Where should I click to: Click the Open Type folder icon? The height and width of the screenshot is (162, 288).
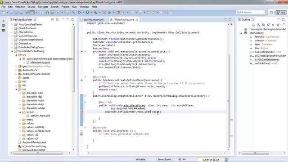point(118,12)
